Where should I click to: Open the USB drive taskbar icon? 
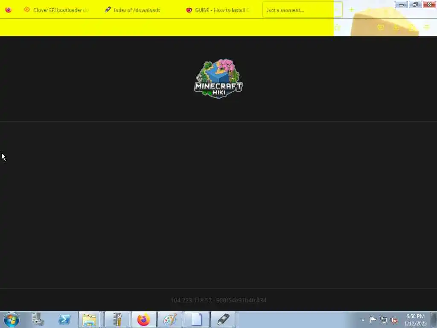[223, 319]
